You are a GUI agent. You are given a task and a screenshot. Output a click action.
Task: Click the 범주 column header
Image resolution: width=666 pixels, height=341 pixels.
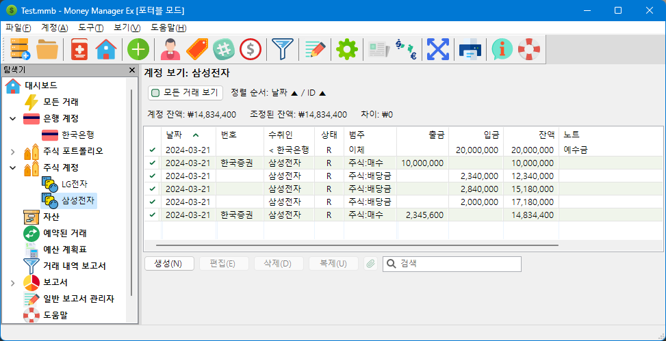click(370, 135)
